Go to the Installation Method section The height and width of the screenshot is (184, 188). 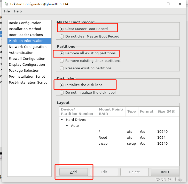[29, 29]
